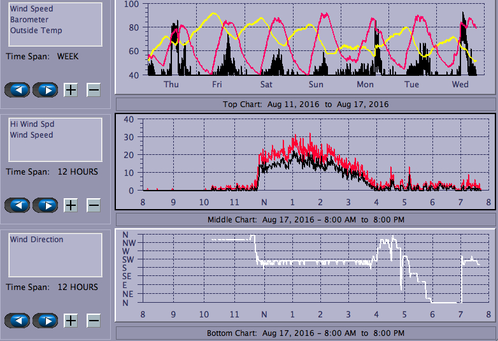
Task: Step the Wind Direction chart forward
Action: [46, 321]
